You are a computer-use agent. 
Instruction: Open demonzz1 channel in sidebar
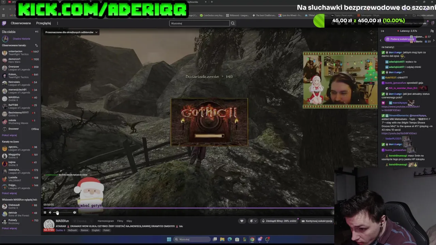[20, 61]
